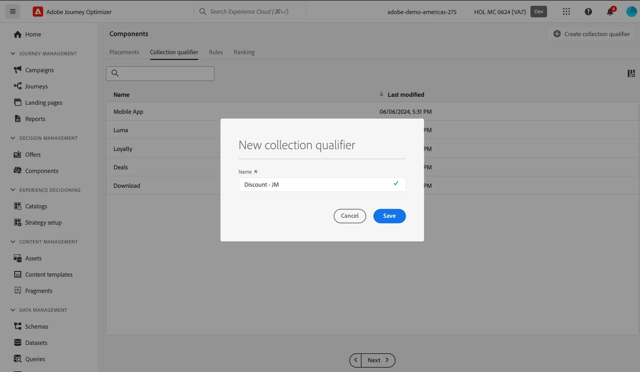Cancel the new collection qualifier dialog
The image size is (640, 372).
(350, 216)
